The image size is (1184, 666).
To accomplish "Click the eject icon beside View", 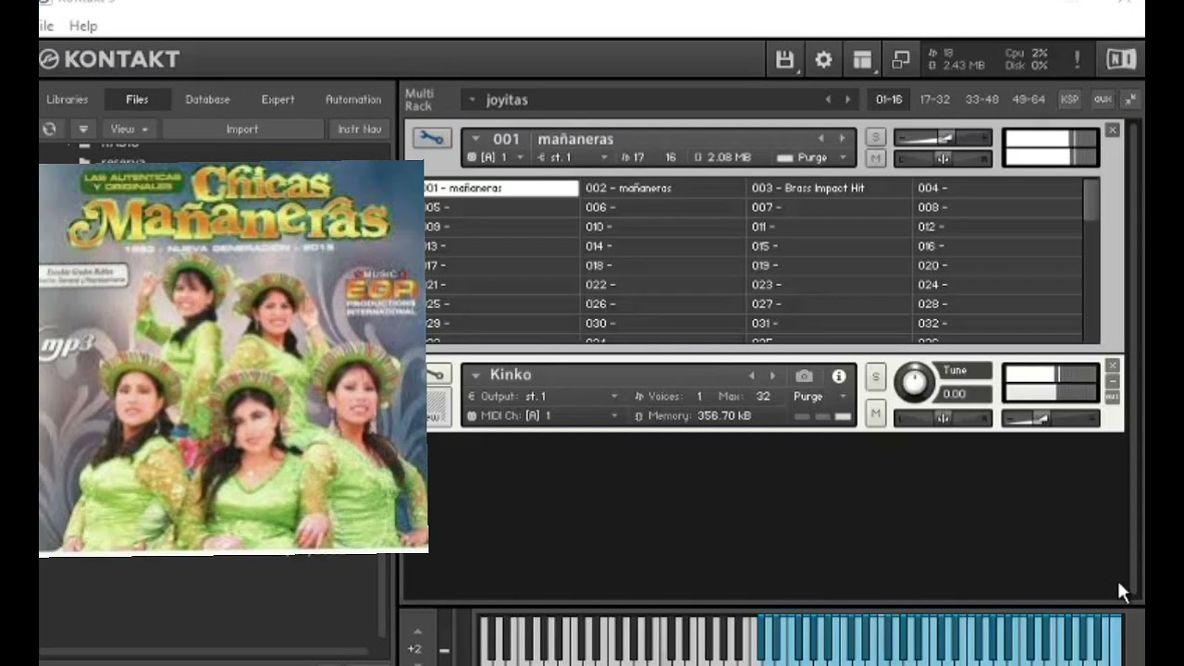I will pyautogui.click(x=82, y=129).
